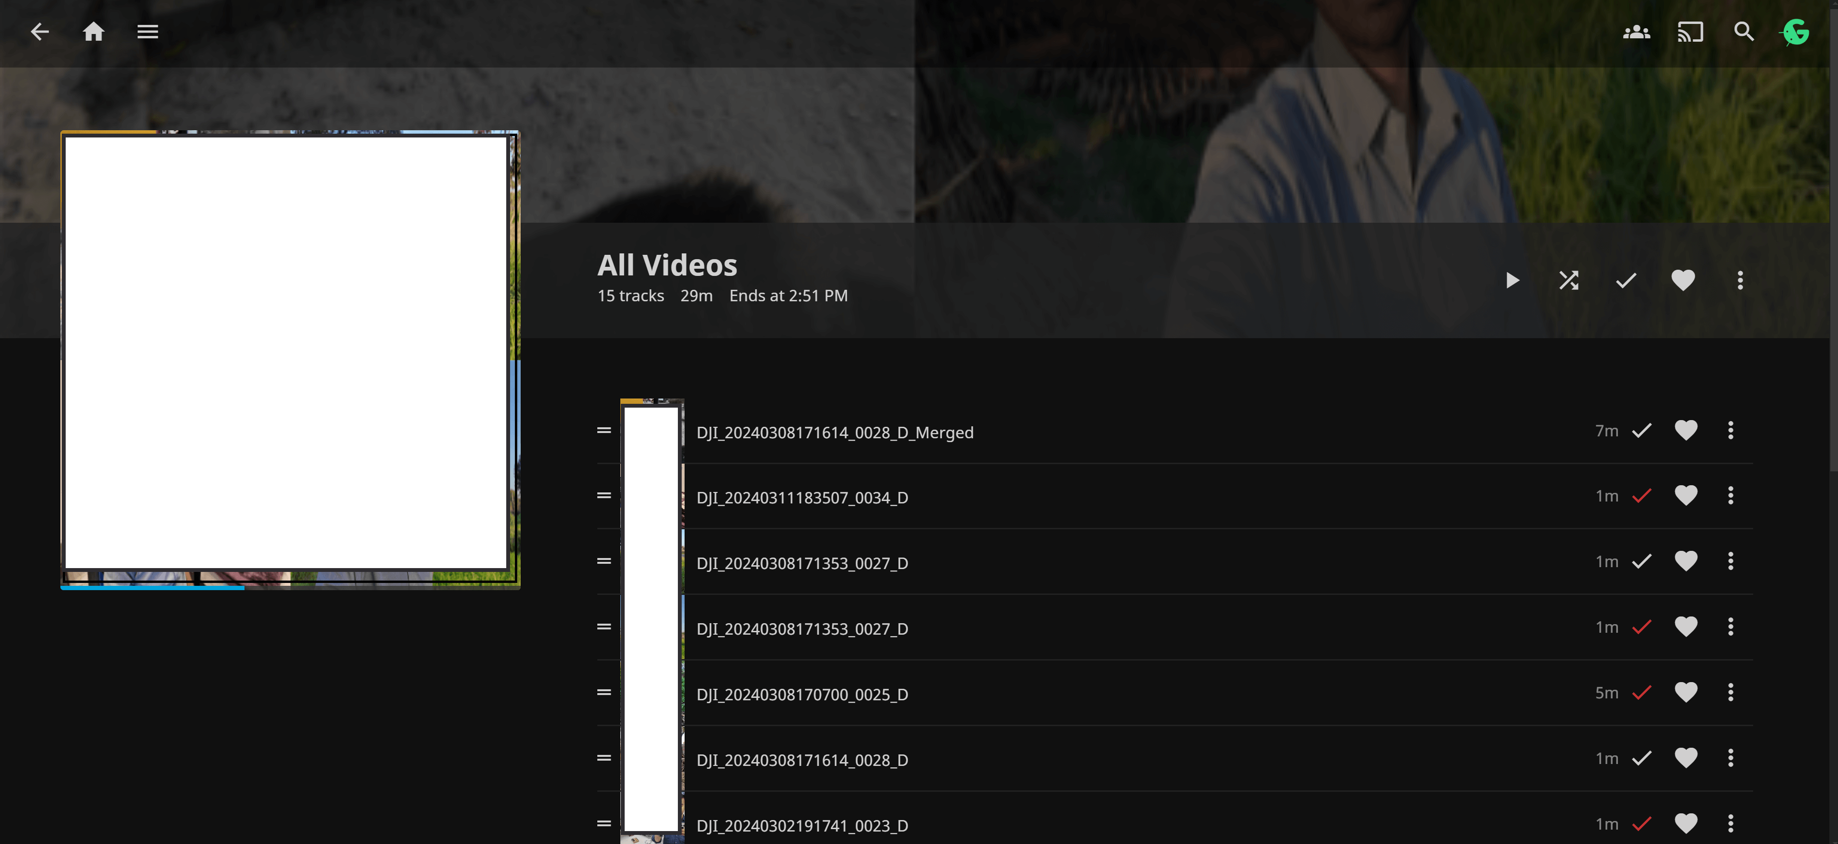Image resolution: width=1838 pixels, height=844 pixels.
Task: Open the SyncPlay group icon
Action: [x=1636, y=32]
